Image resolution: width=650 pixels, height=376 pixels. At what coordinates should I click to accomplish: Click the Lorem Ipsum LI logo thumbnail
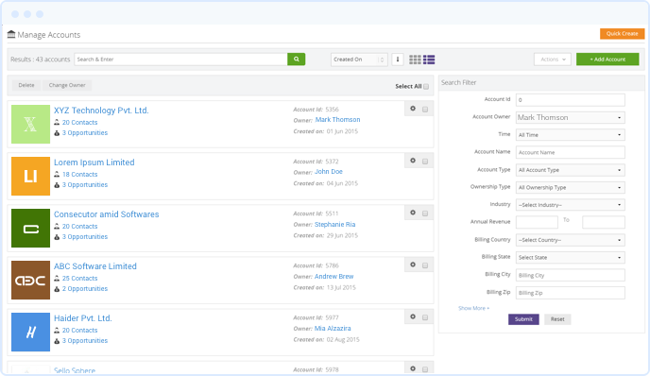click(x=30, y=176)
